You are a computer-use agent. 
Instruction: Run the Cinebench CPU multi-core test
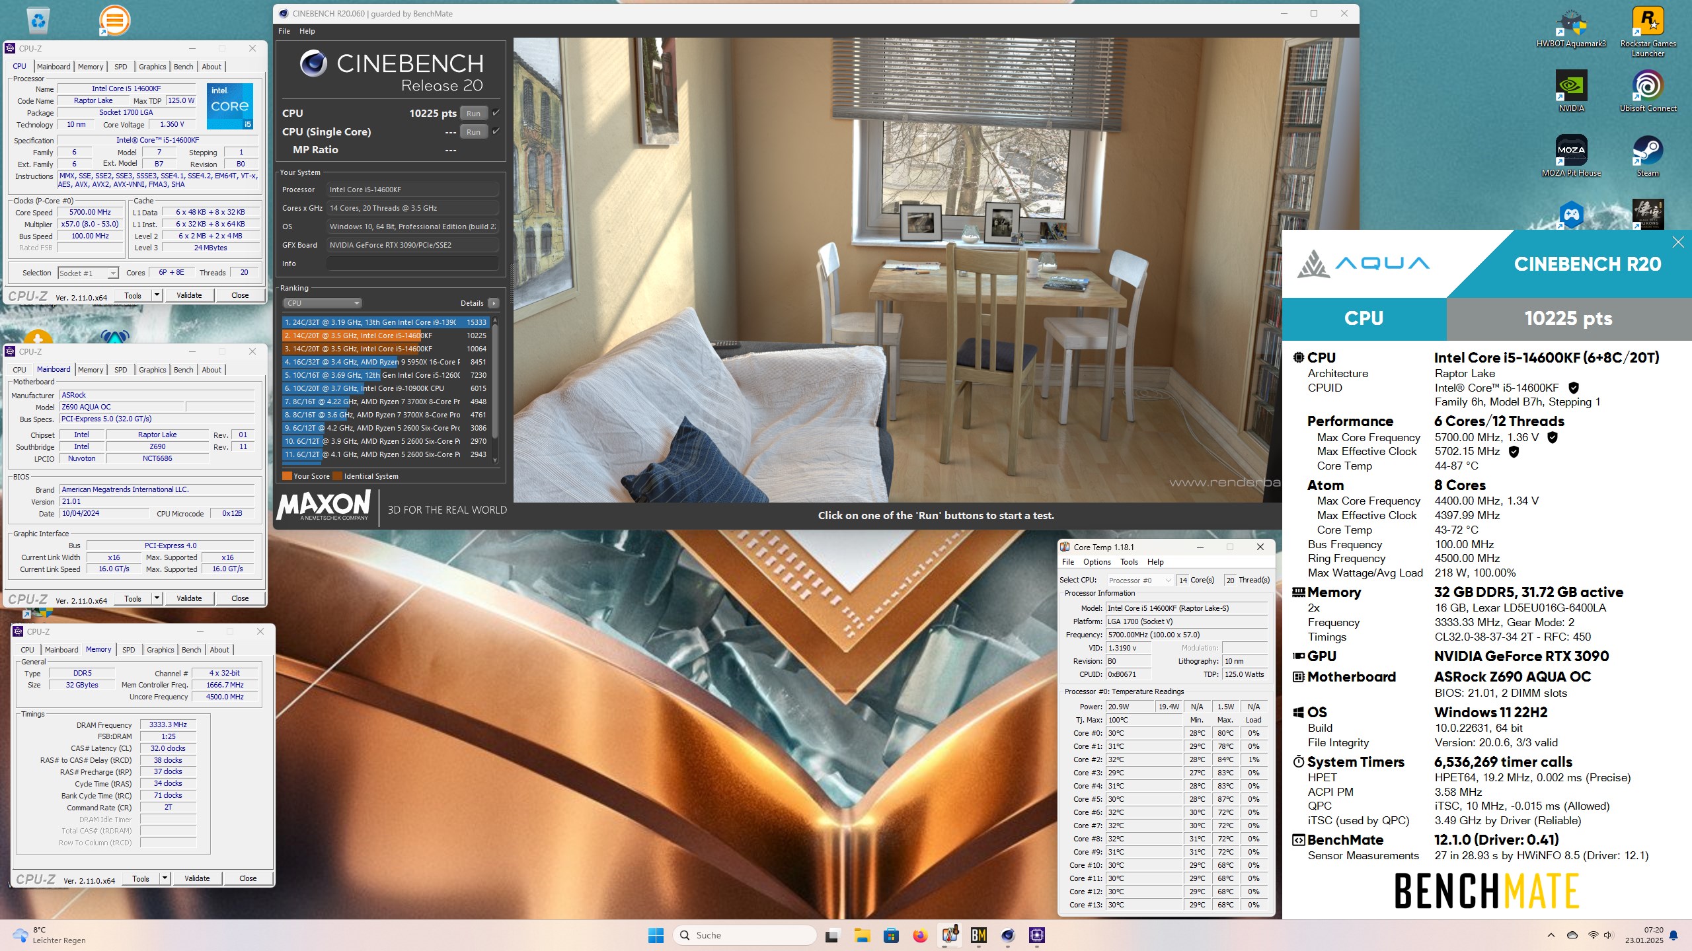click(474, 114)
